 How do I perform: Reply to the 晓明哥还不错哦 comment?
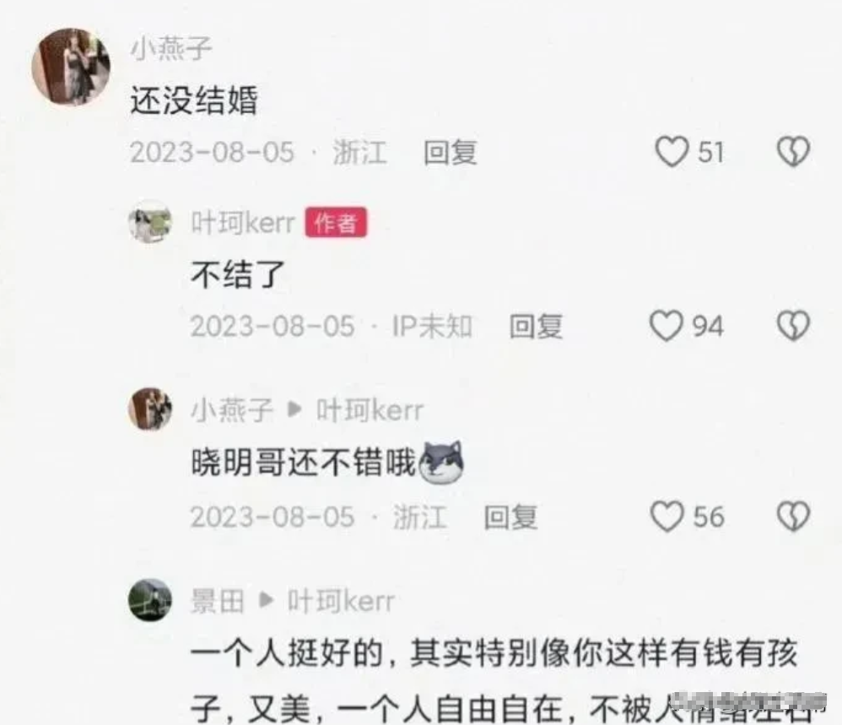click(x=510, y=517)
